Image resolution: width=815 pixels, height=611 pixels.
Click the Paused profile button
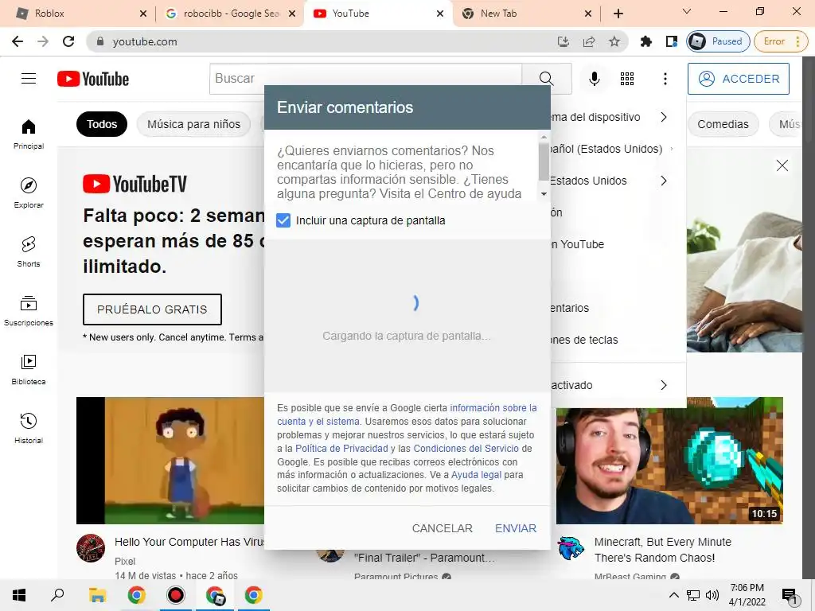(x=718, y=41)
